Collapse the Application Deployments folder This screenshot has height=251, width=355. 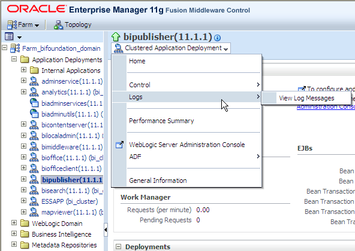click(14, 59)
